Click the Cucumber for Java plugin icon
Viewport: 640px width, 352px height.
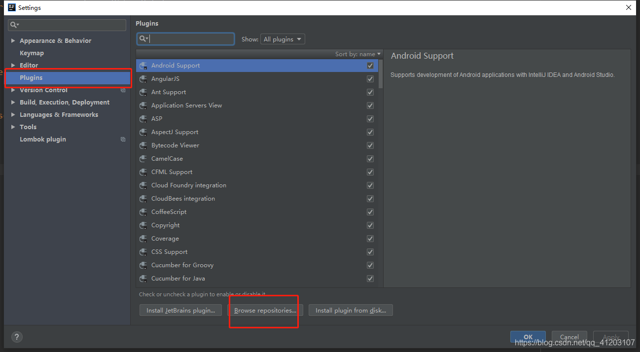(143, 279)
